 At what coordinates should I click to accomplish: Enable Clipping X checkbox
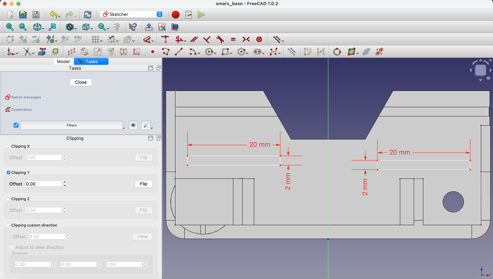[x=8, y=146]
